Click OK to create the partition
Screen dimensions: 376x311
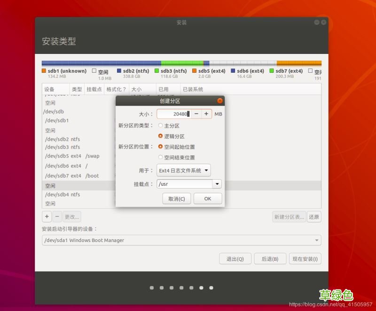point(207,198)
